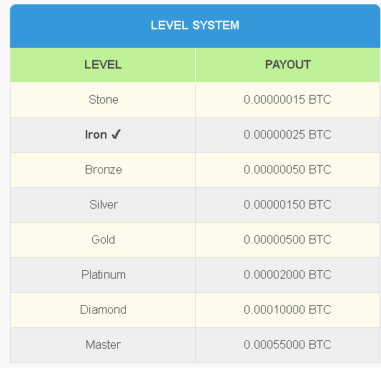Select the bold Iron level label
Screen dimensions: 381x368
click(x=96, y=134)
